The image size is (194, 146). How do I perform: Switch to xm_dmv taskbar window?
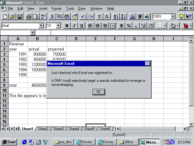pyautogui.click(x=63, y=142)
